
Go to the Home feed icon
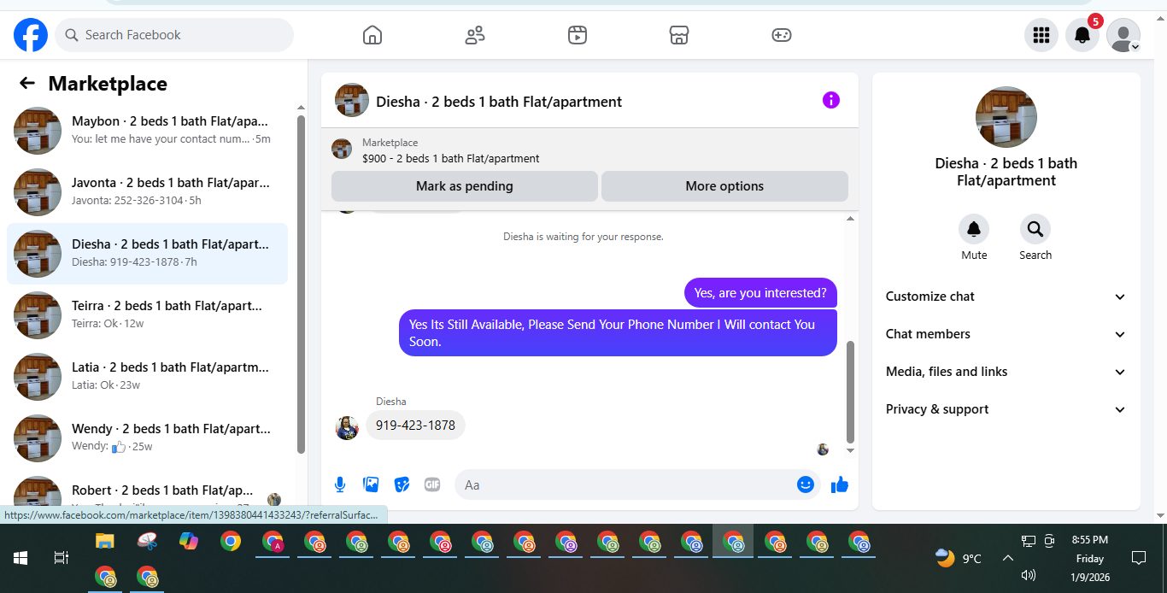pos(372,35)
